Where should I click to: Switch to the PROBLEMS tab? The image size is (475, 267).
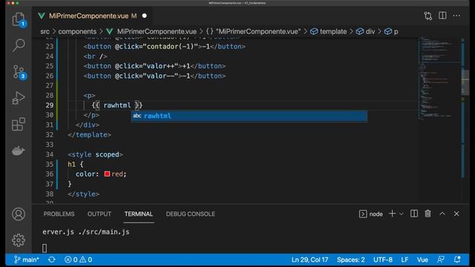(59, 214)
